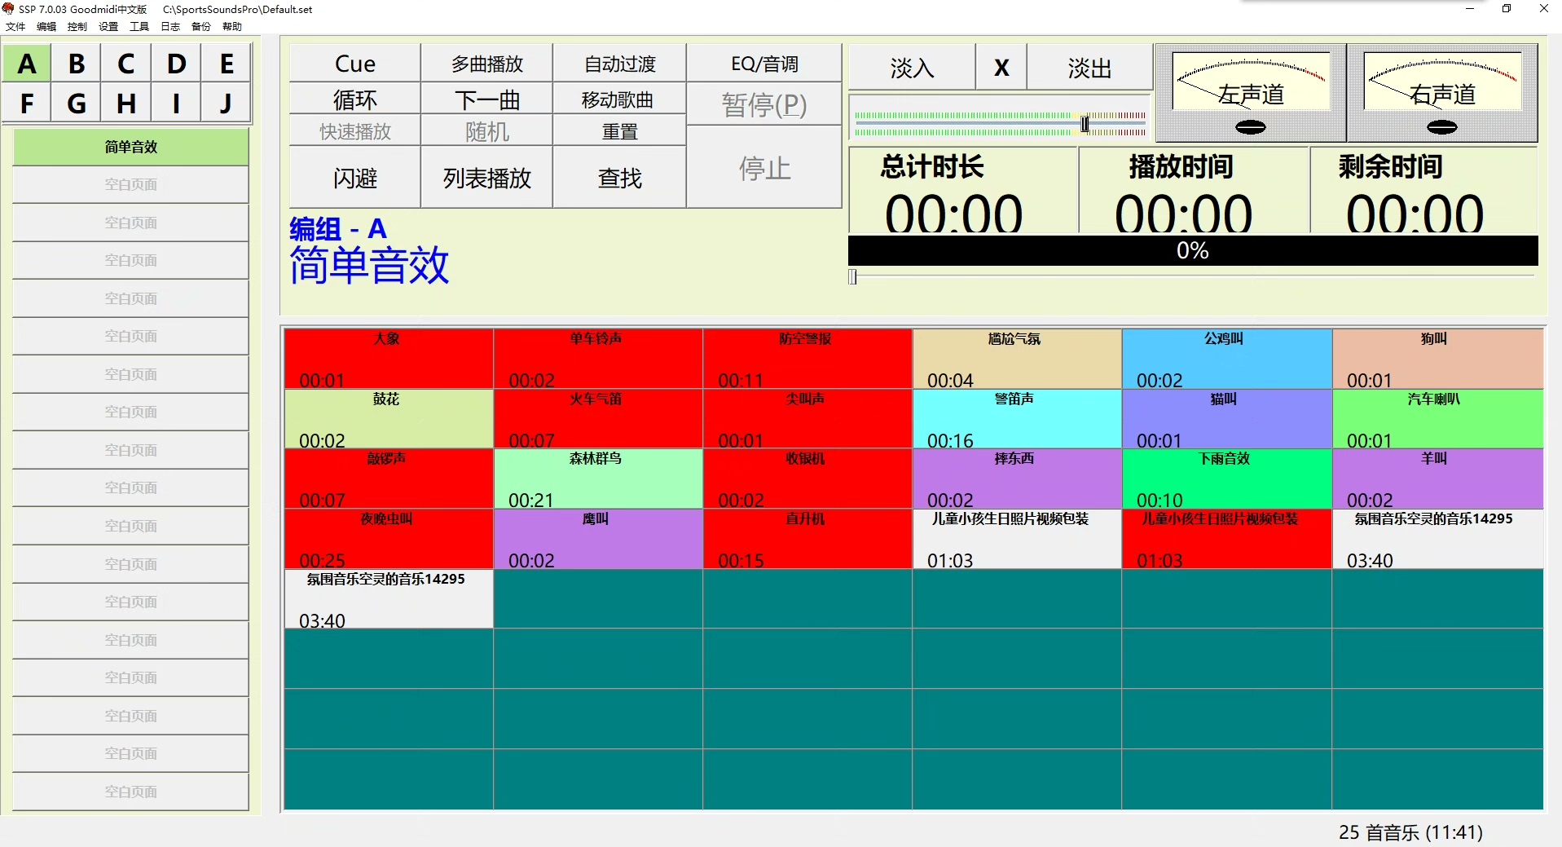Play the 狗叫 sound cell
1562x847 pixels.
pyautogui.click(x=1438, y=359)
